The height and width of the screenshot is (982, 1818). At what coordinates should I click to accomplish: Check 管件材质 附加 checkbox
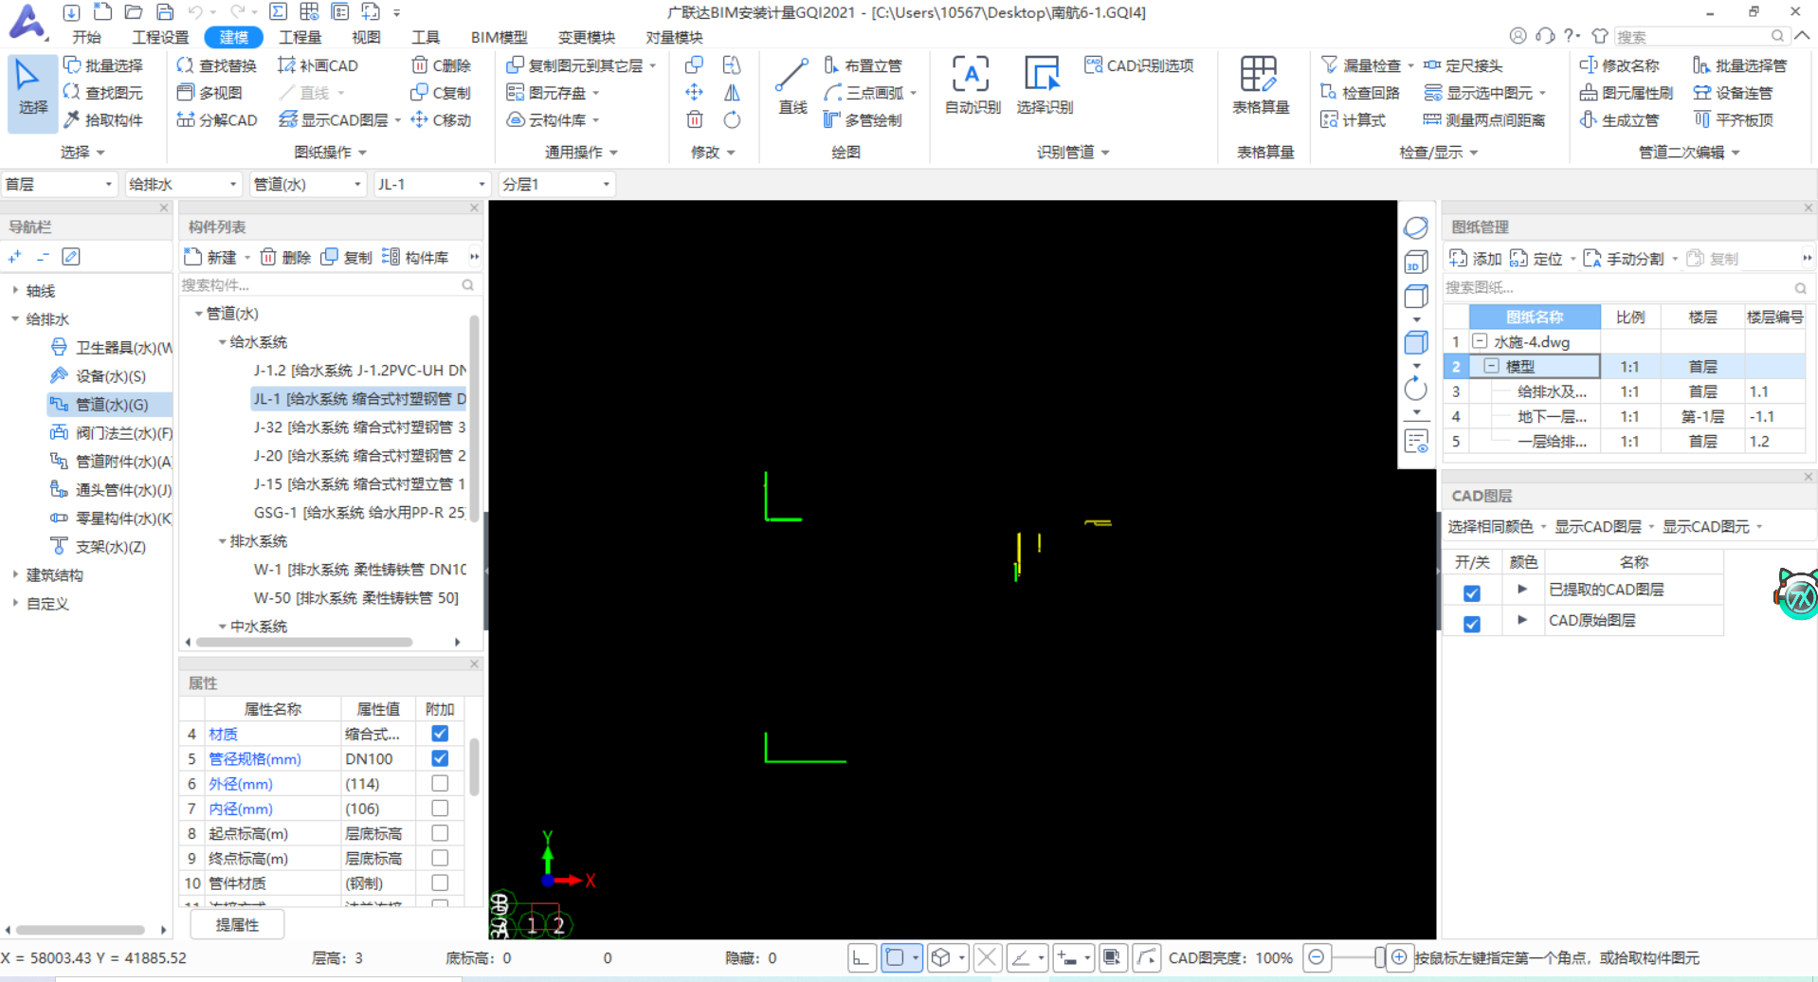(x=440, y=882)
